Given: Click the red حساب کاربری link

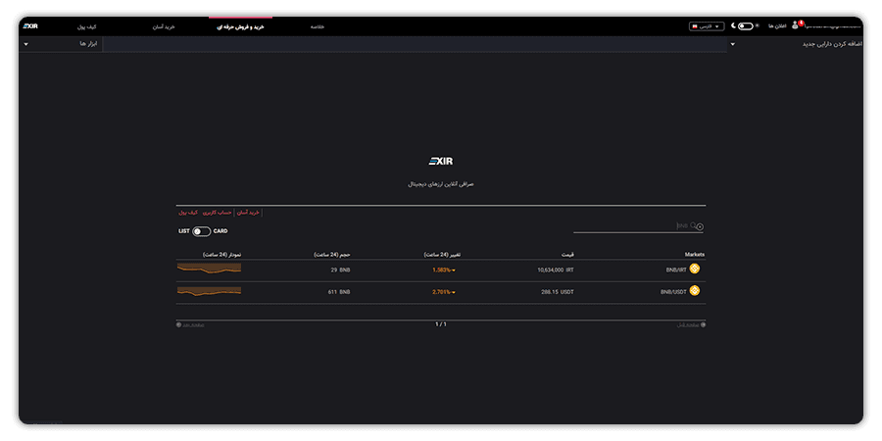Looking at the screenshot, I should (x=218, y=213).
